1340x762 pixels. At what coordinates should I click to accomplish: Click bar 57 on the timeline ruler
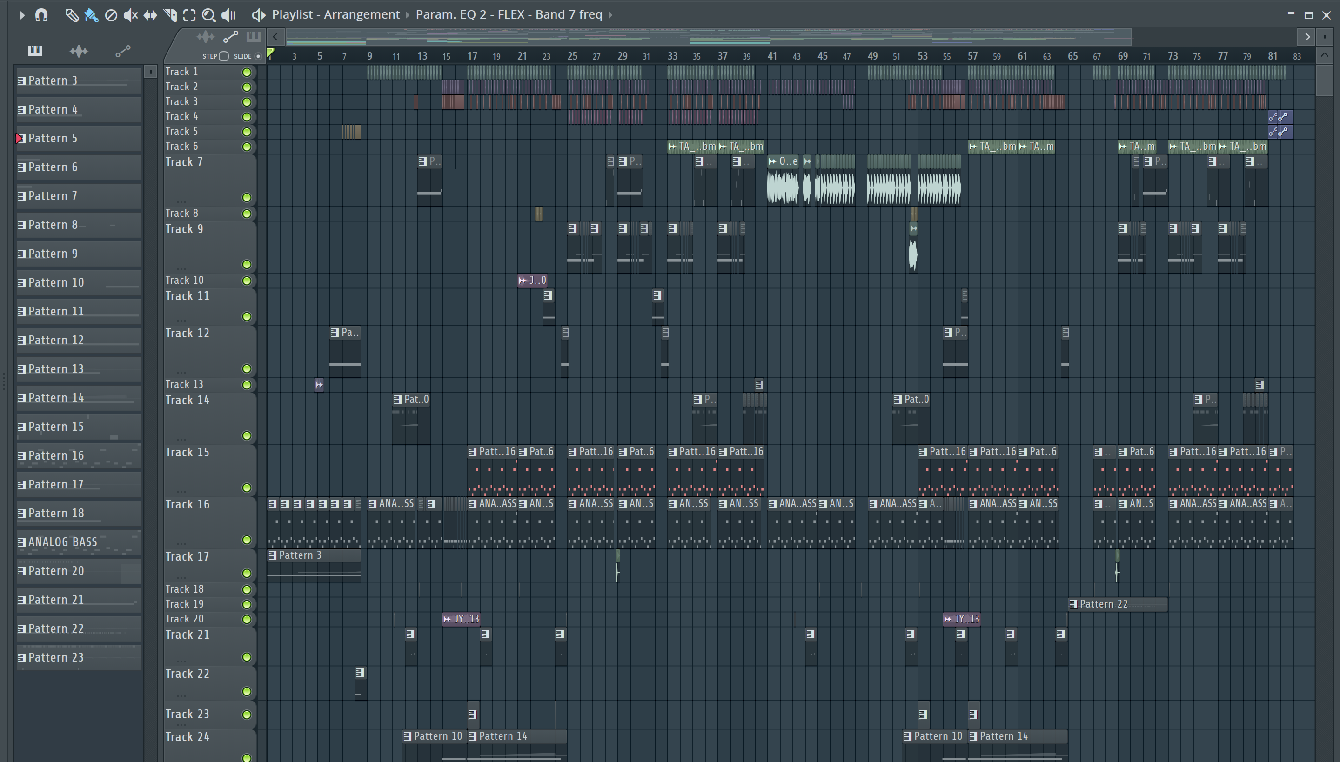(x=972, y=56)
